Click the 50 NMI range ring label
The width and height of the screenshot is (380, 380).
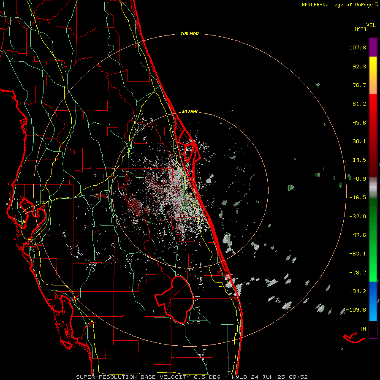[190, 111]
